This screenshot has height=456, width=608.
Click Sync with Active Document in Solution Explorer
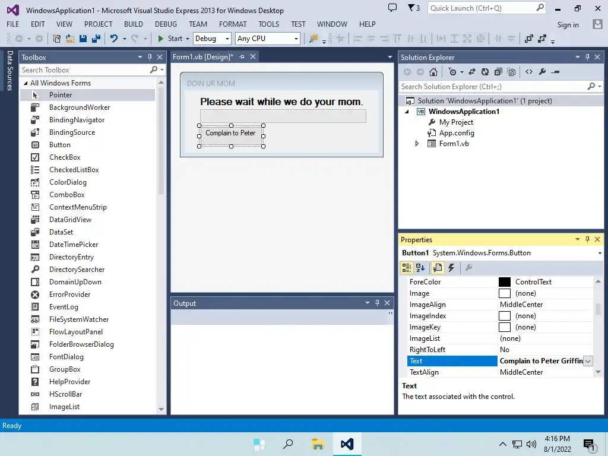coord(472,72)
